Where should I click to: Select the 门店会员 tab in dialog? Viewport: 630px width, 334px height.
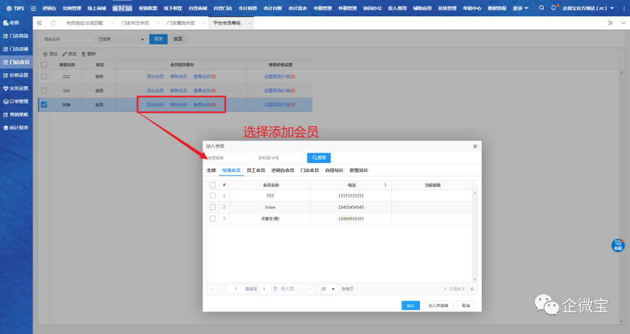tap(309, 170)
